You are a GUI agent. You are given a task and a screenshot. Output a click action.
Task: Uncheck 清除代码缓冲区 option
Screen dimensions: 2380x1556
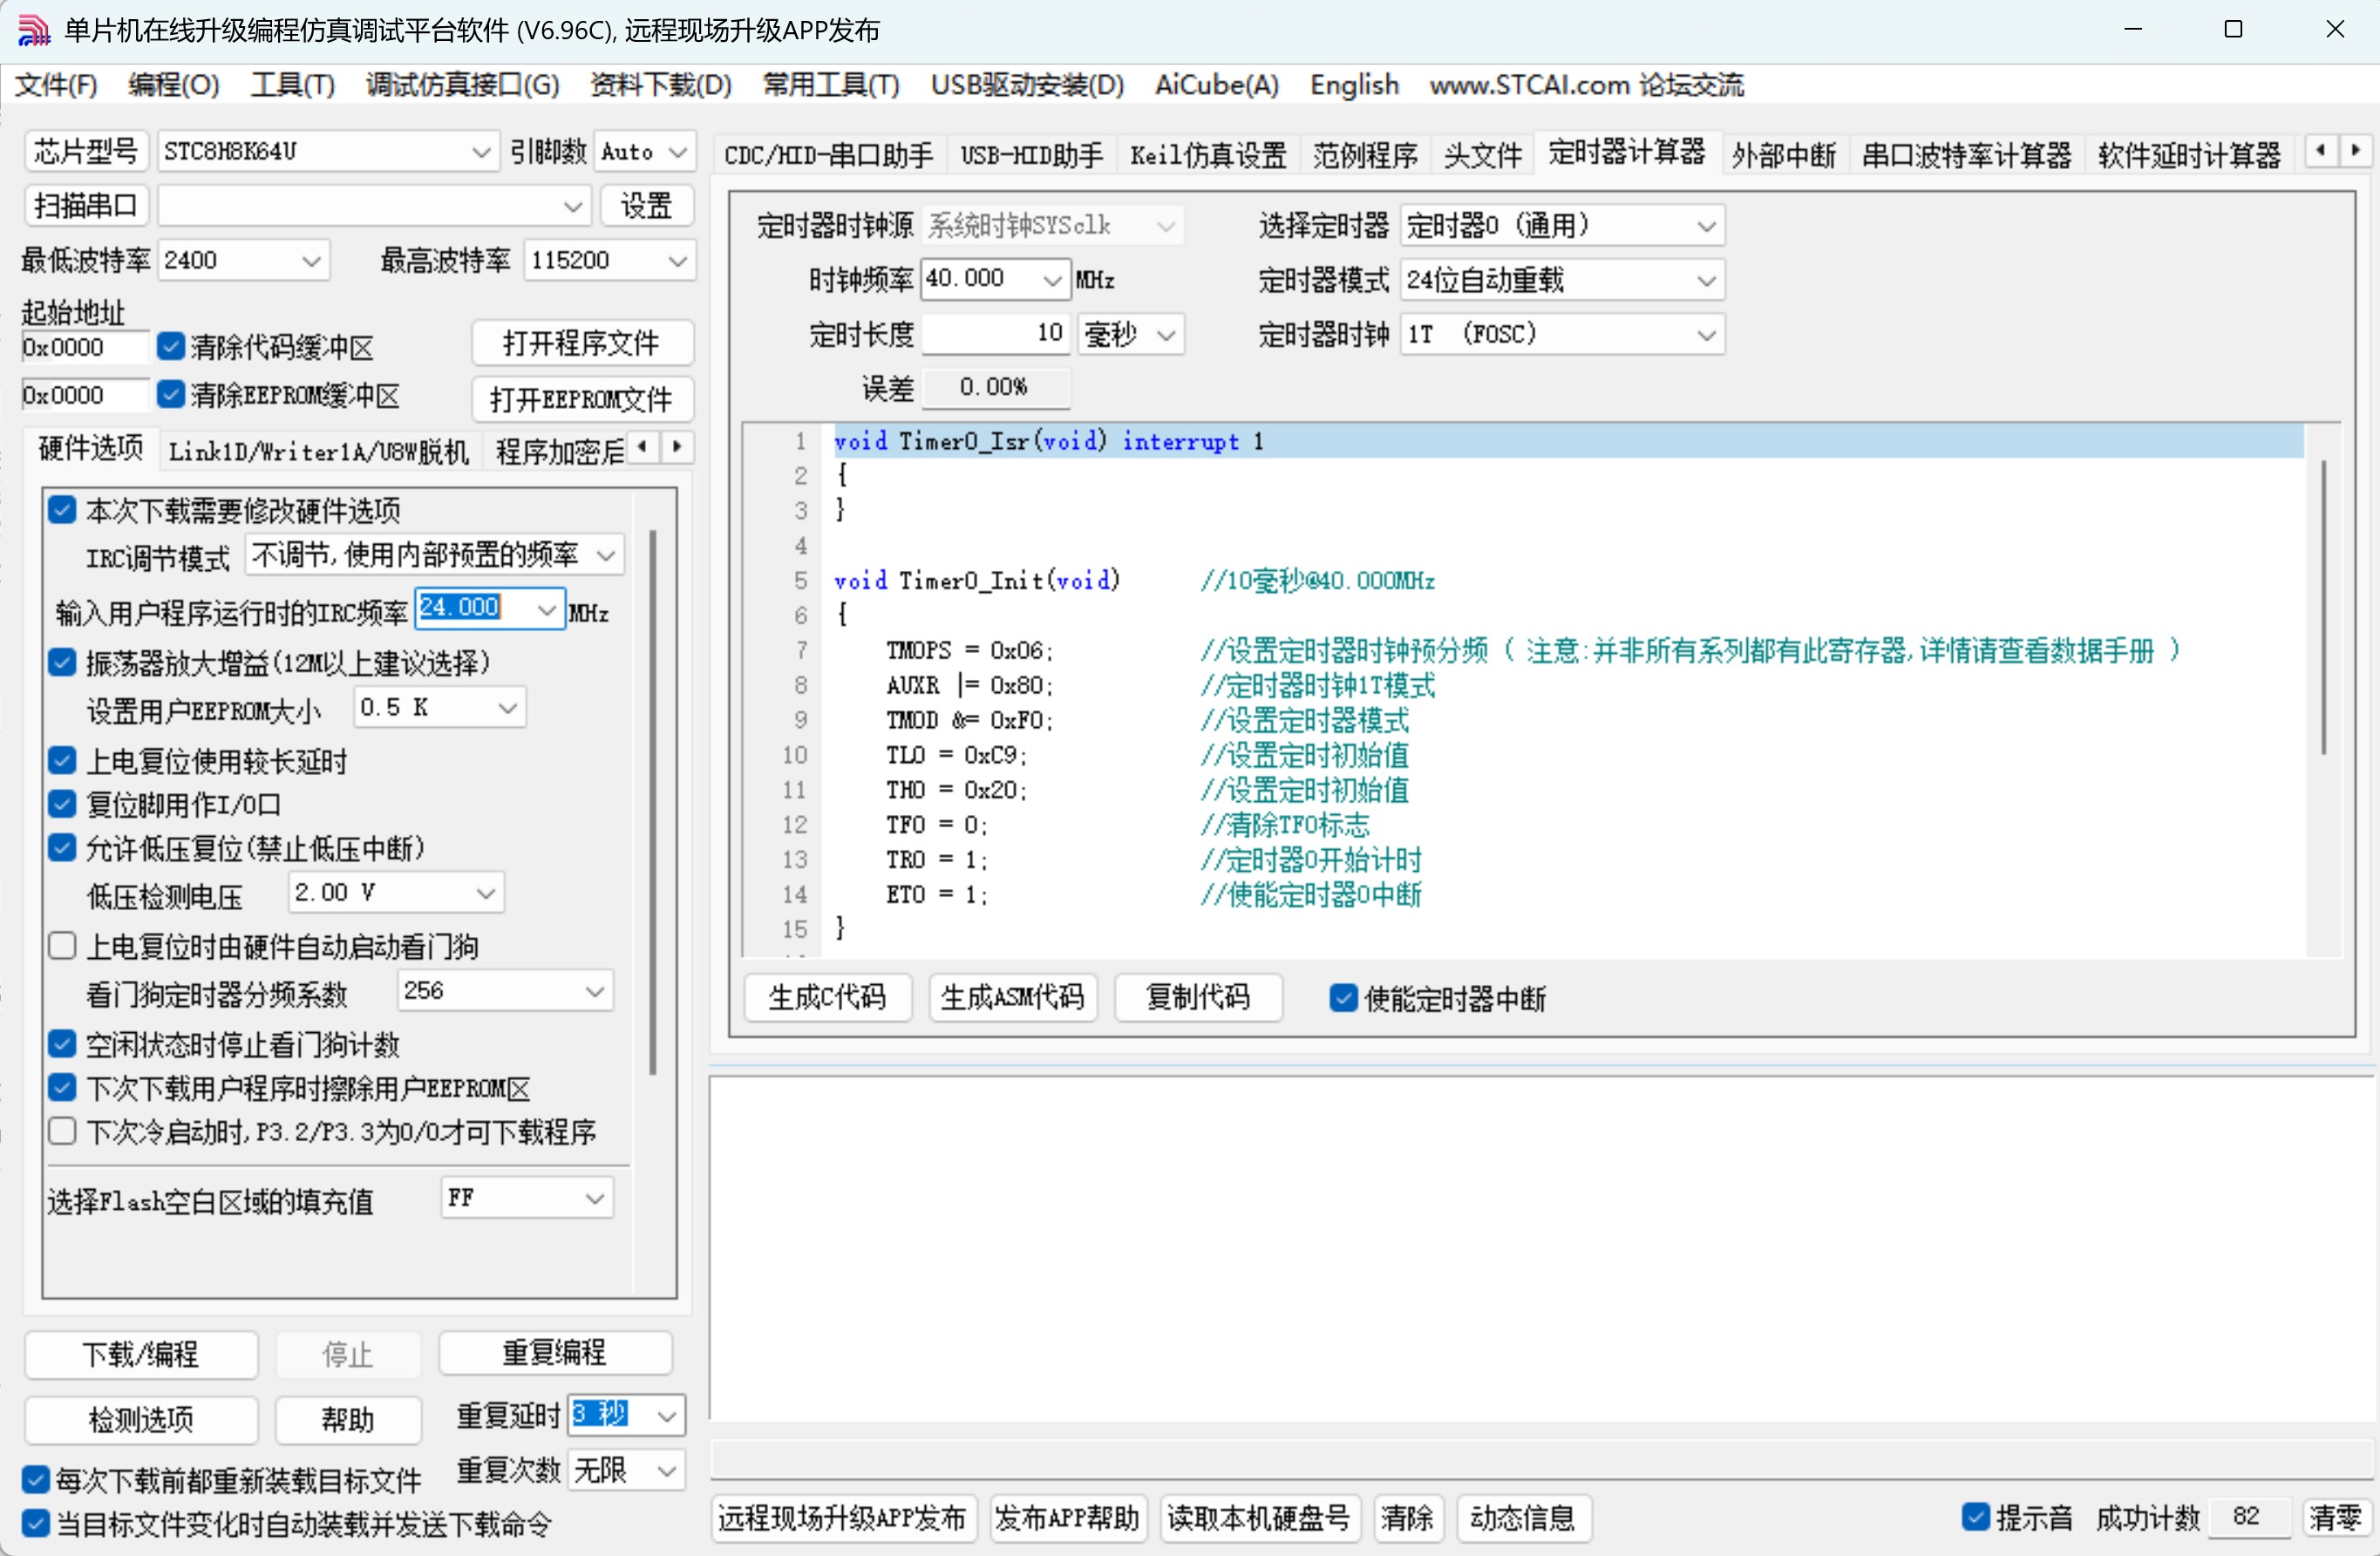[x=170, y=345]
